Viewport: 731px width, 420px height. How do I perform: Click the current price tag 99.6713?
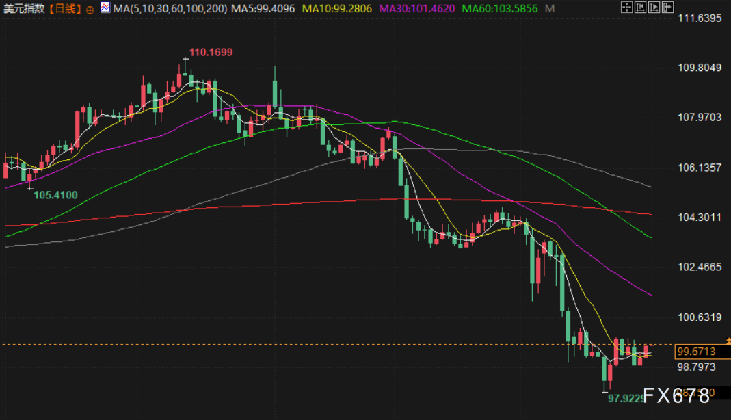[x=695, y=352]
